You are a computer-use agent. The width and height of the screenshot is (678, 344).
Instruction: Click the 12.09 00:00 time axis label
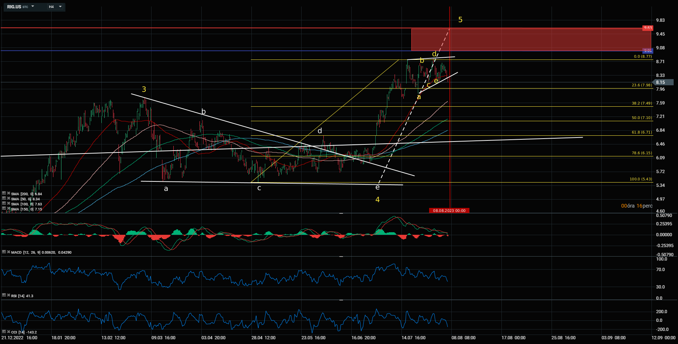point(664,338)
